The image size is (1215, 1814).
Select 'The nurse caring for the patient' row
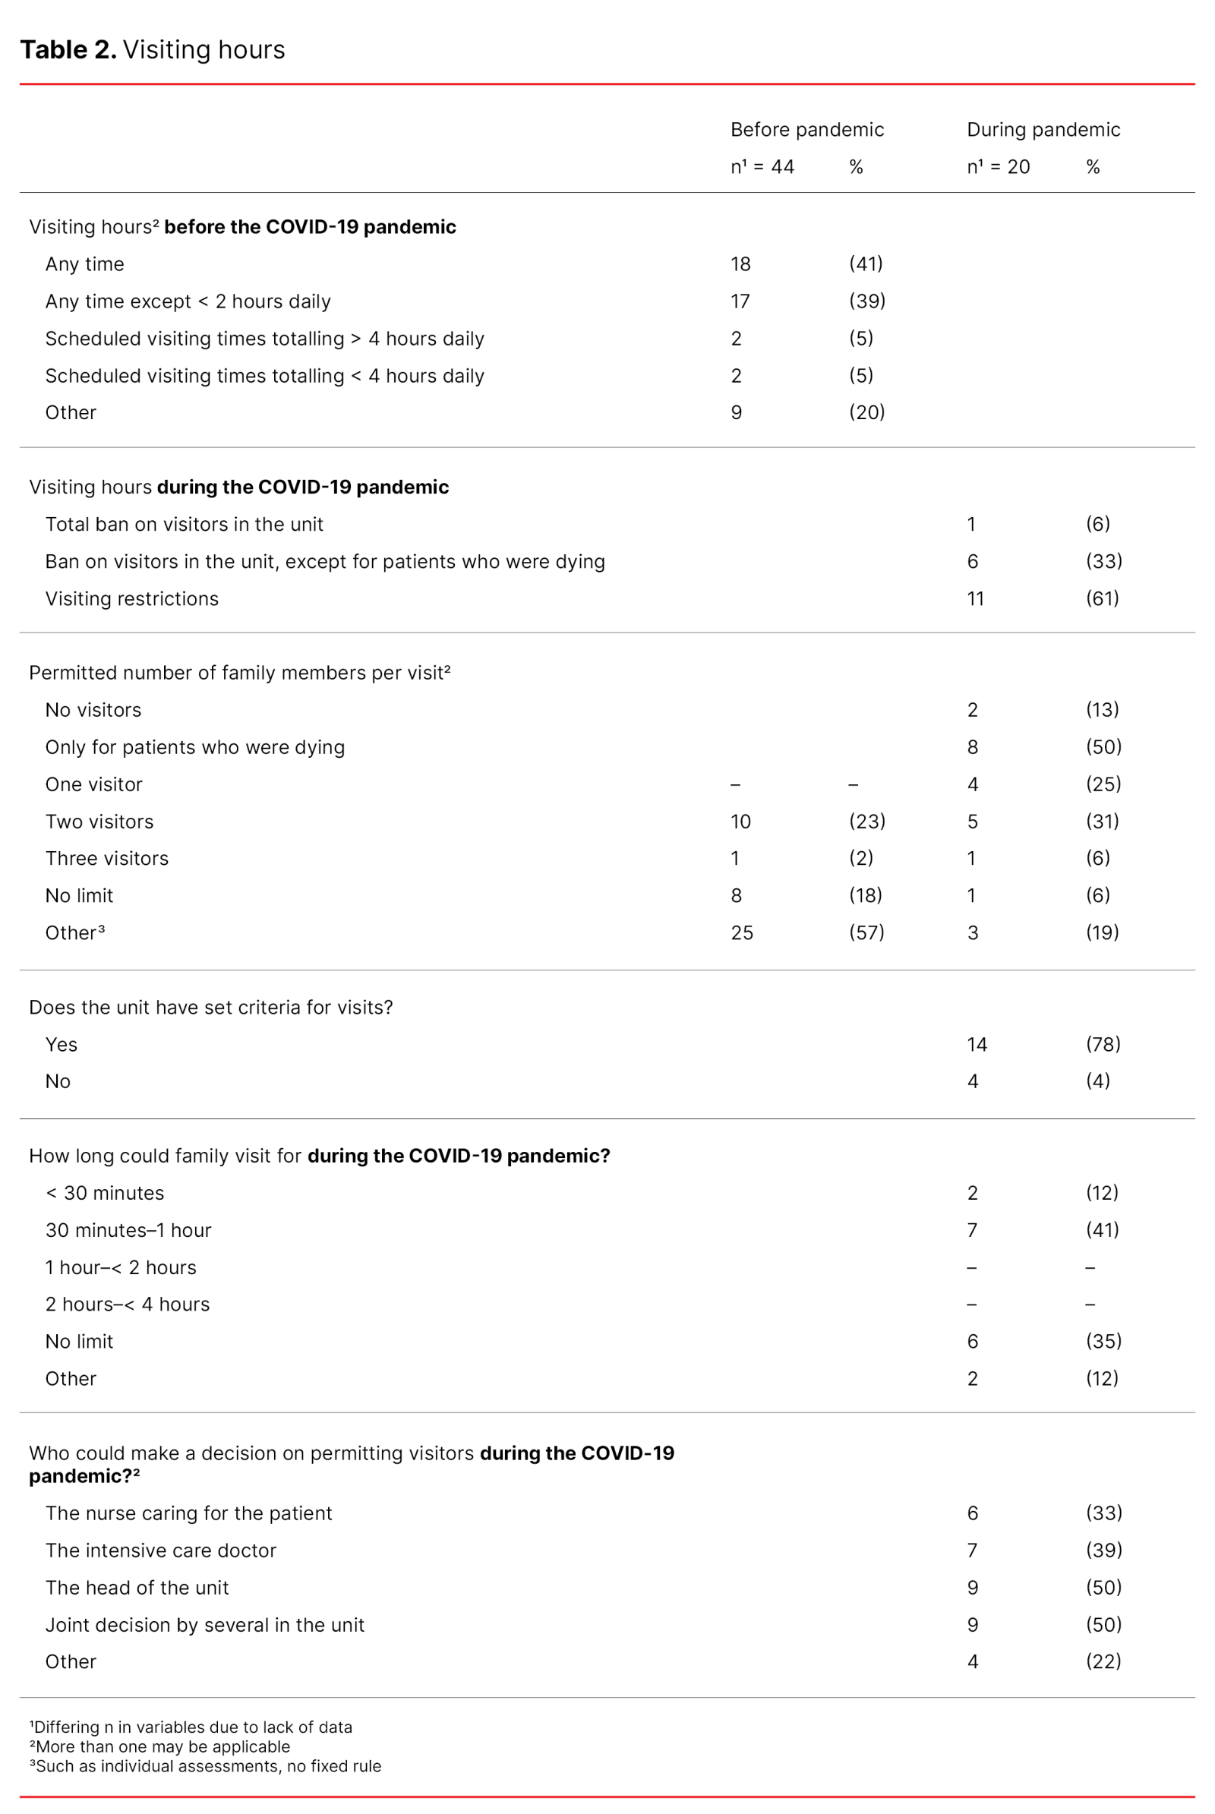(188, 1513)
